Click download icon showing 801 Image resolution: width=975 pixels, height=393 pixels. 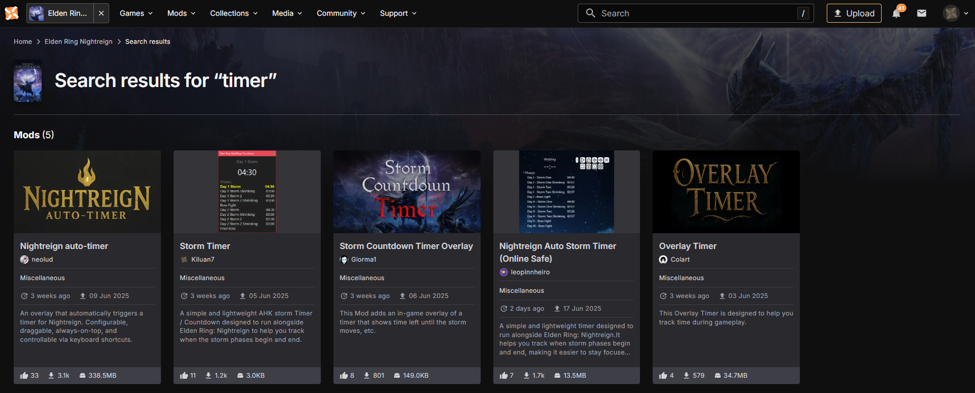[367, 376]
